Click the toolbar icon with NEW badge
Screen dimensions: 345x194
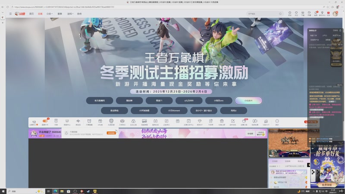click(x=244, y=121)
